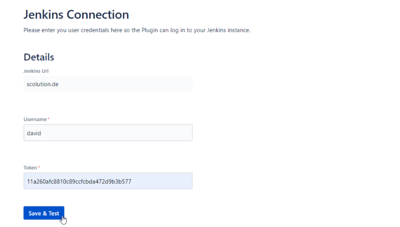Screen dimensions: 400x227
Task: Click the Jenkins Connection page heading
Action: click(x=76, y=15)
